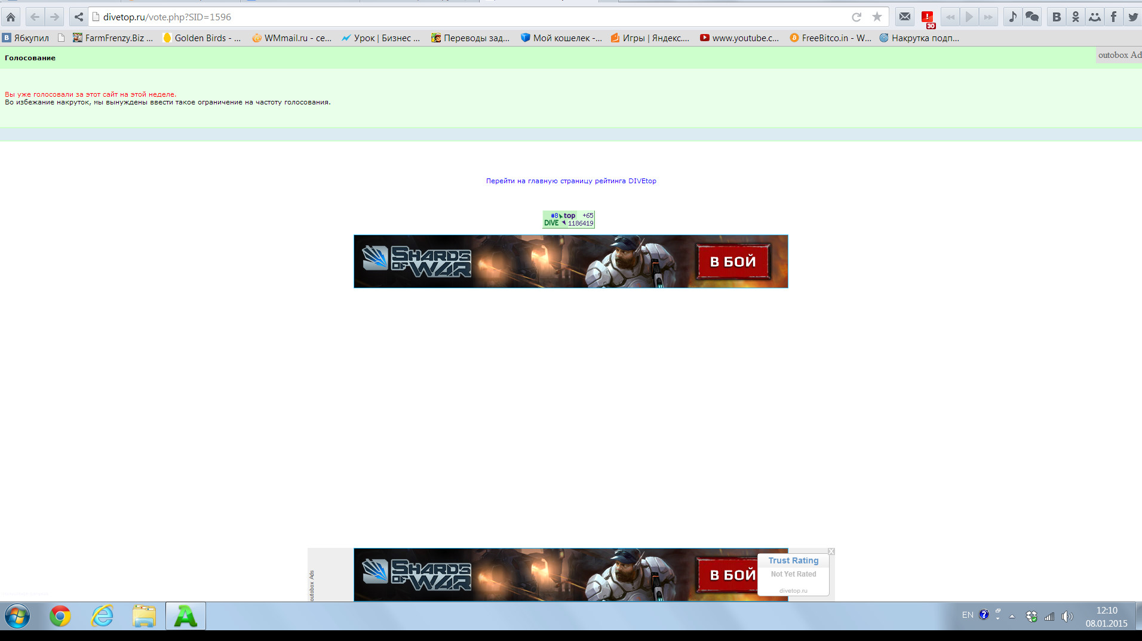Image resolution: width=1142 pixels, height=641 pixels.
Task: Open Windows Explorer folder on taskbar
Action: coord(144,616)
